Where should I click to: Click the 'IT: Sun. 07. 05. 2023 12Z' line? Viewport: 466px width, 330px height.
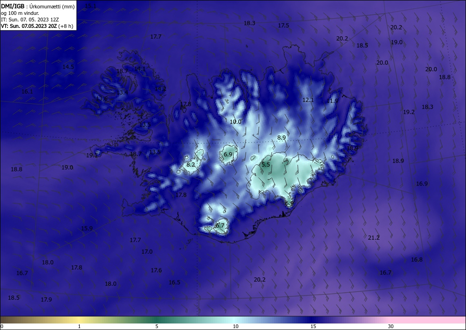pyautogui.click(x=30, y=19)
